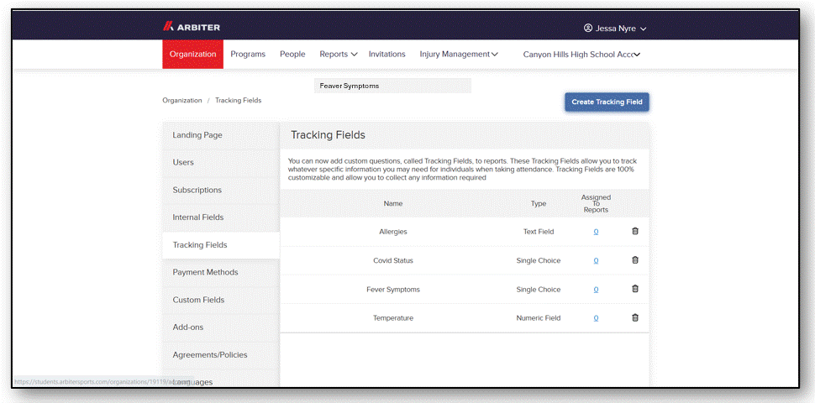Click the Single Choice type for Covid Status

click(539, 261)
